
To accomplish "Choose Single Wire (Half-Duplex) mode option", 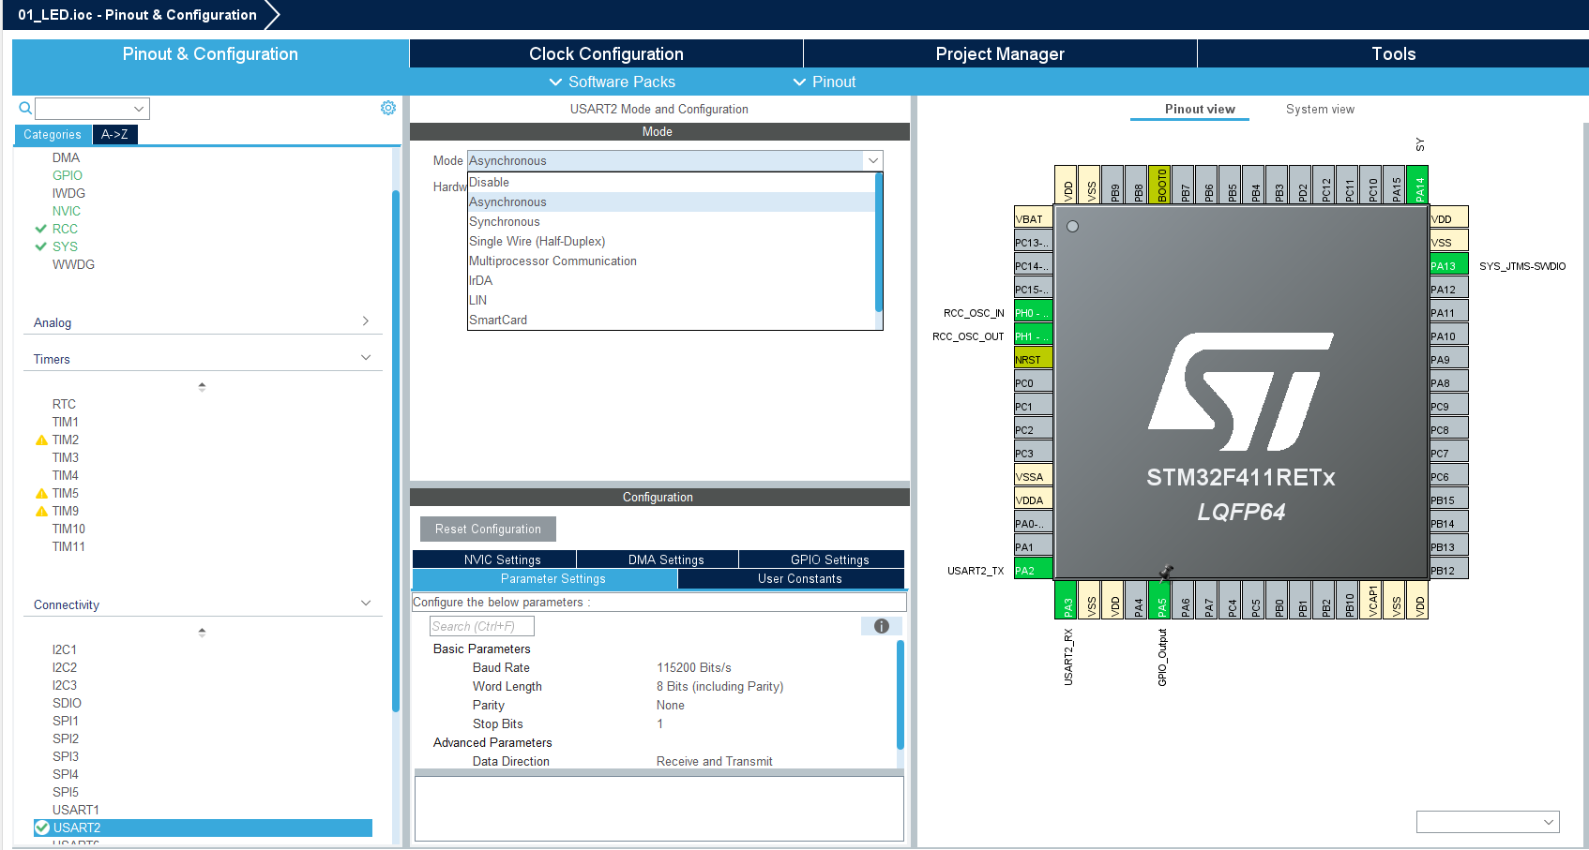I will pyautogui.click(x=672, y=241).
